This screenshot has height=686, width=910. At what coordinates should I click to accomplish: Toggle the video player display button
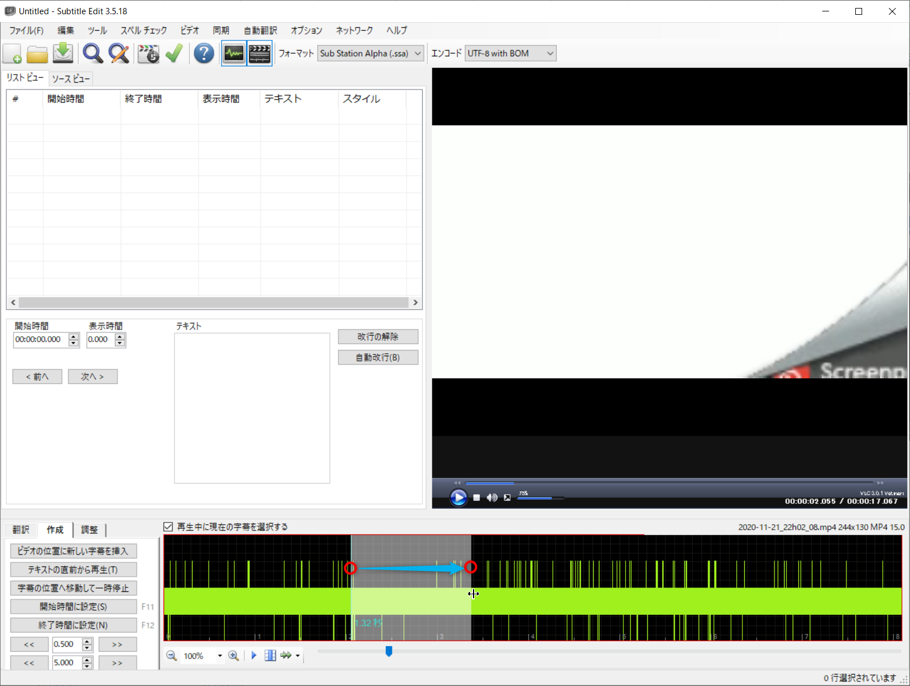260,54
